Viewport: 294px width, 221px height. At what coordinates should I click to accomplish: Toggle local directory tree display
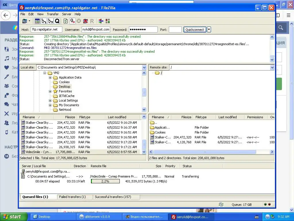(x=44, y=21)
